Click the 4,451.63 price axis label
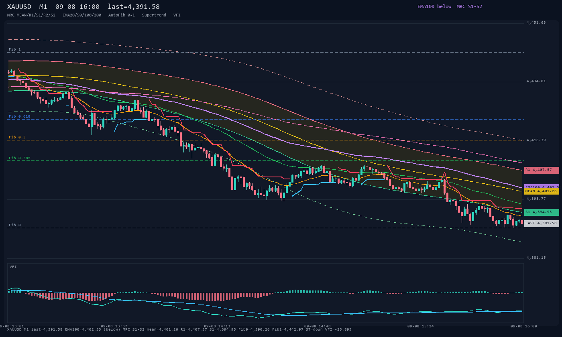The image size is (562, 337). [x=536, y=22]
